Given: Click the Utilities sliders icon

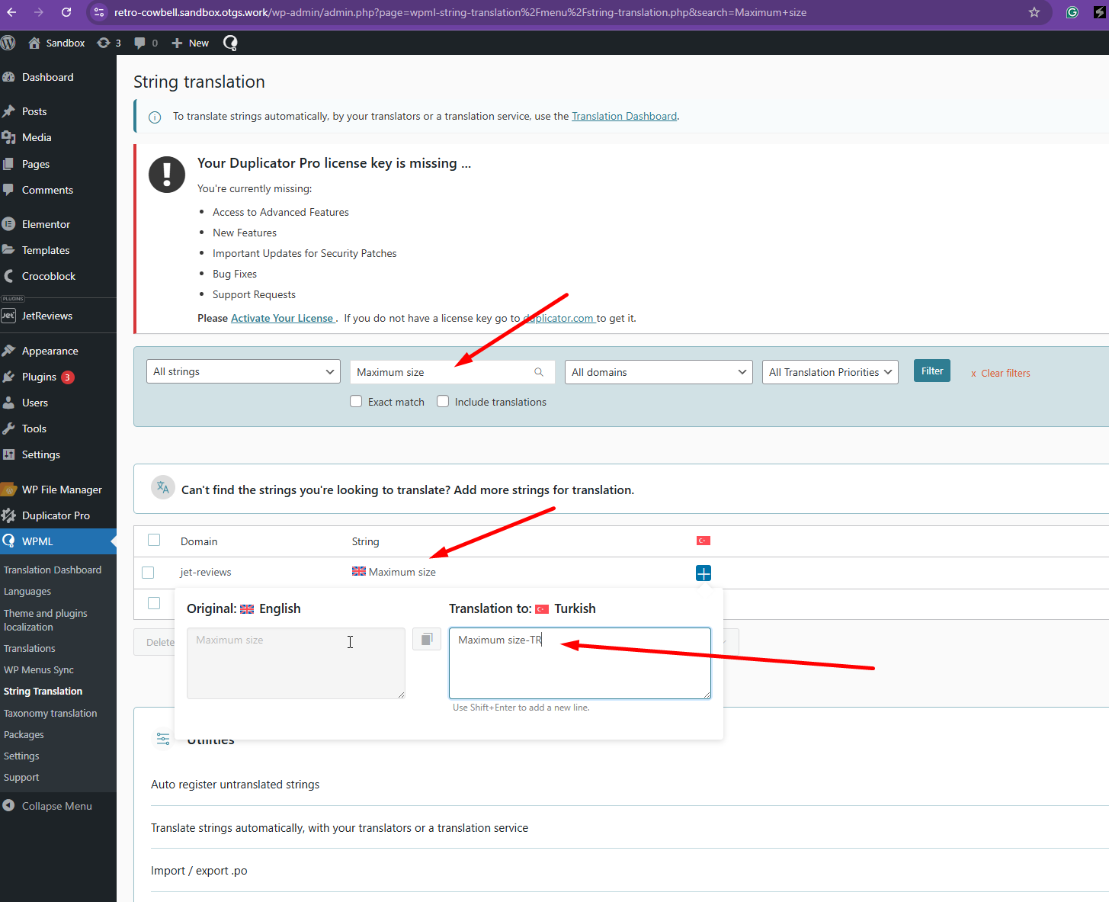Looking at the screenshot, I should pyautogui.click(x=163, y=739).
